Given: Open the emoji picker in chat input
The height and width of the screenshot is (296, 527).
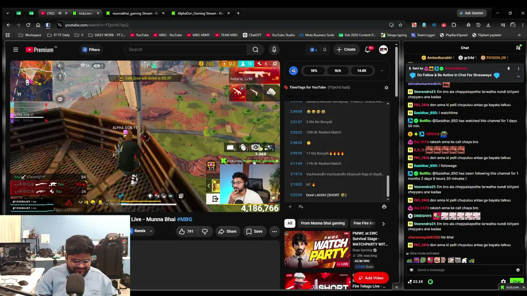Looking at the screenshot, I should click(518, 270).
